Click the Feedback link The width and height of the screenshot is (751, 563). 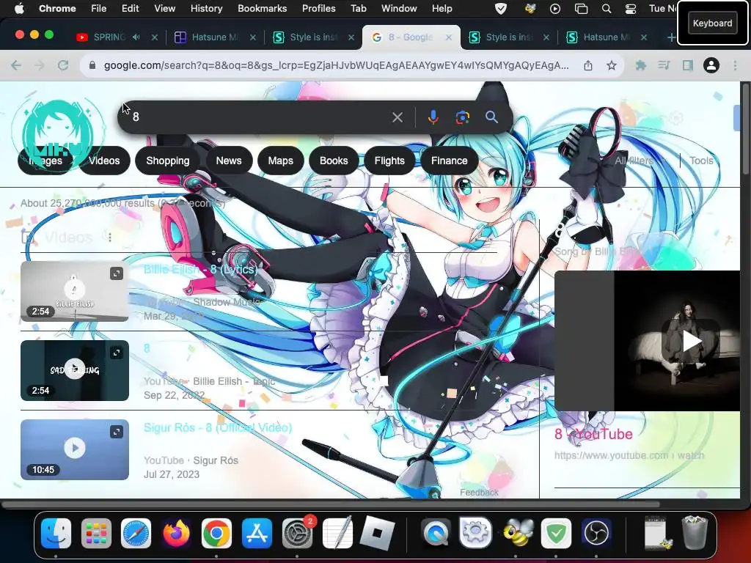pos(479,492)
